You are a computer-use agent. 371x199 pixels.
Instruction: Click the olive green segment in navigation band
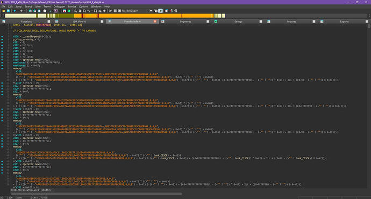click(x=65, y=16)
